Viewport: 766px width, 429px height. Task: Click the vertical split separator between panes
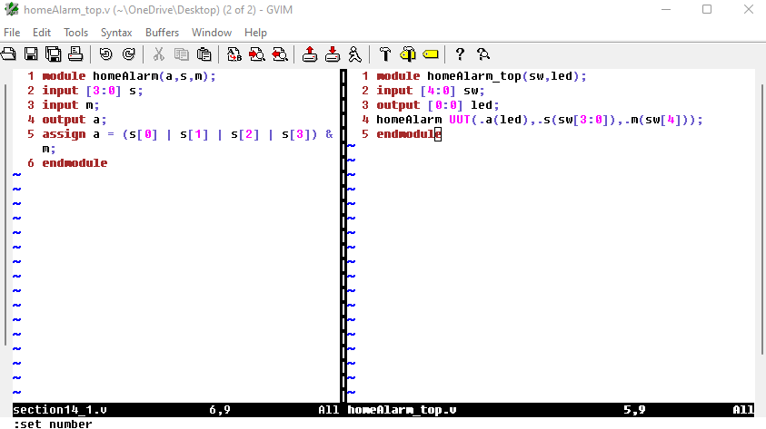coord(344,236)
